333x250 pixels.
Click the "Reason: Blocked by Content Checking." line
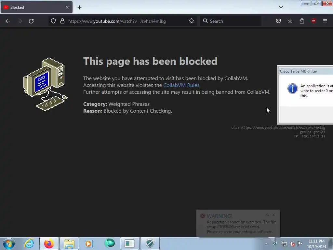127,111
